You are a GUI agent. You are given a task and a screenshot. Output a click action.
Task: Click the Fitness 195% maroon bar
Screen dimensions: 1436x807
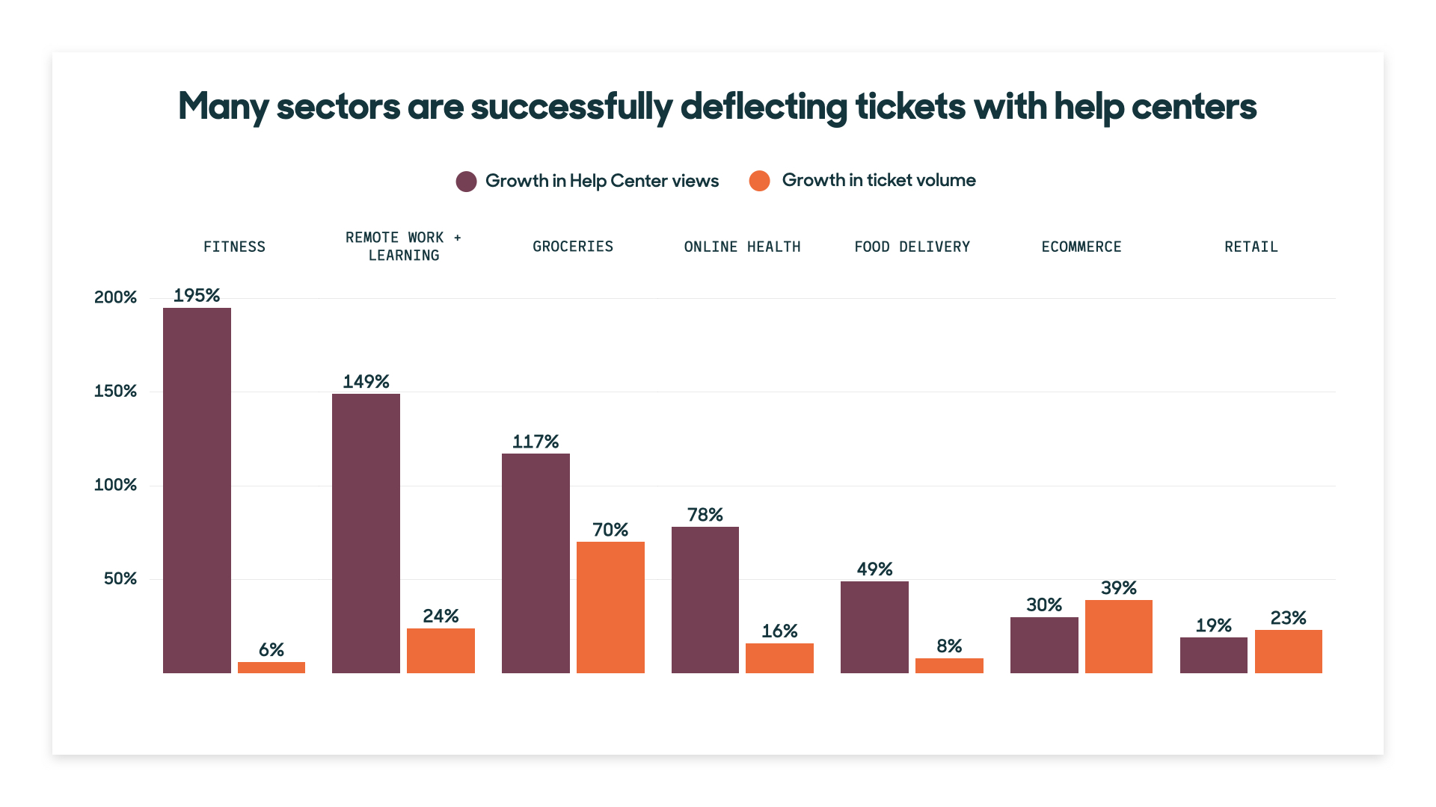(x=197, y=490)
